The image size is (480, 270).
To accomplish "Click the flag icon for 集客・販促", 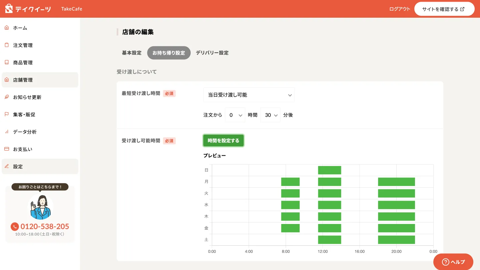I will [7, 114].
